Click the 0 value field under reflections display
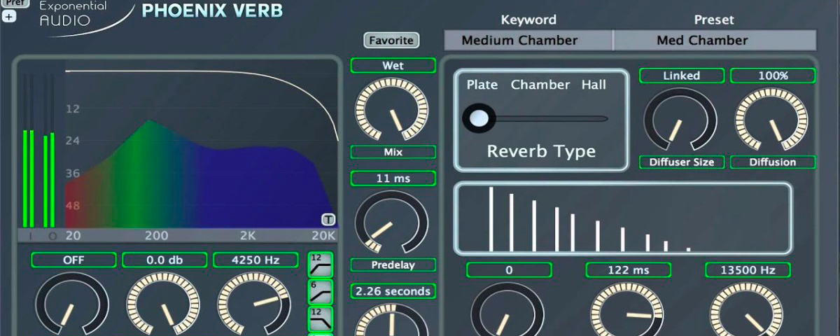 509,269
